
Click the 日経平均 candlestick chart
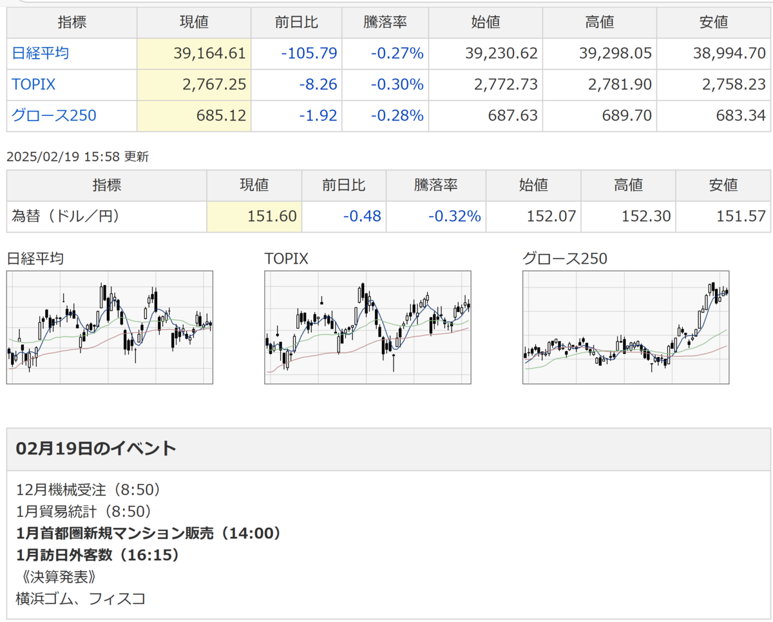click(x=110, y=327)
